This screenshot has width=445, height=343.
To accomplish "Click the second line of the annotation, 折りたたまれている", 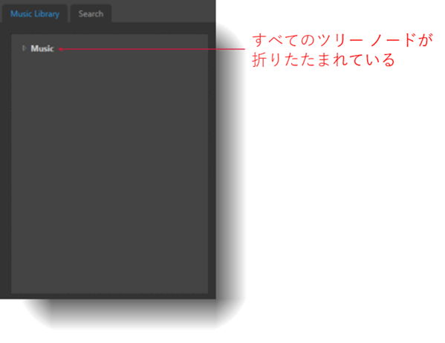I will click(323, 60).
